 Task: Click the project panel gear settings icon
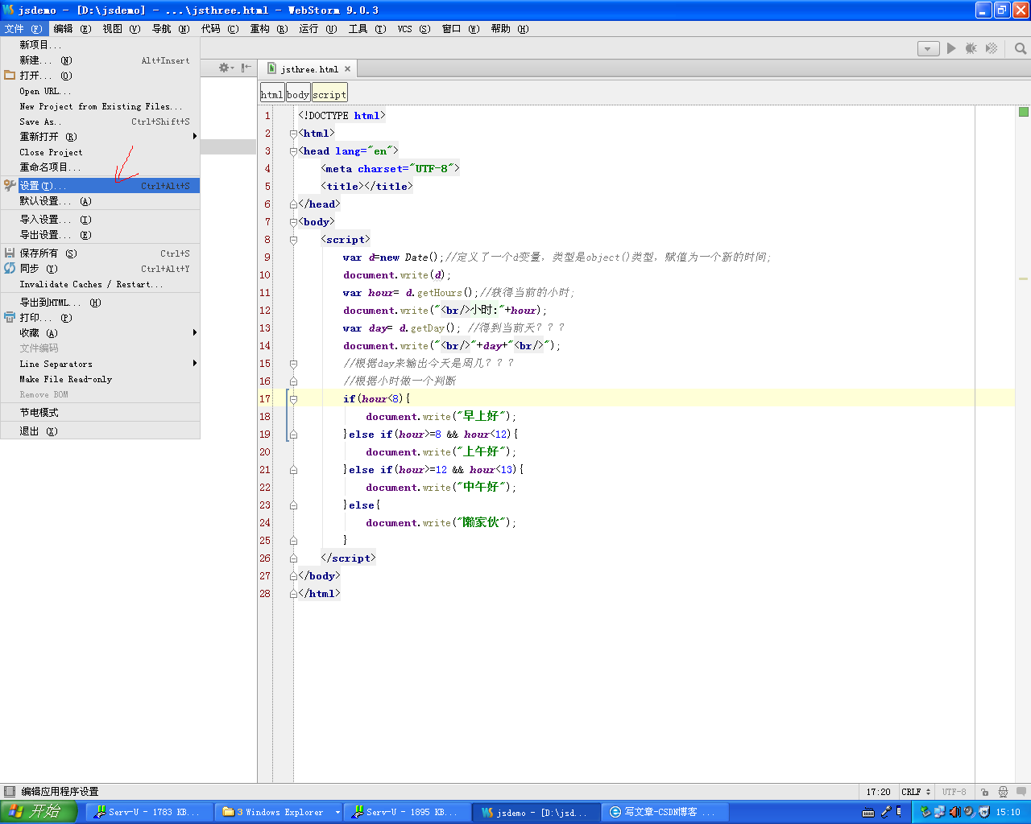pos(226,68)
